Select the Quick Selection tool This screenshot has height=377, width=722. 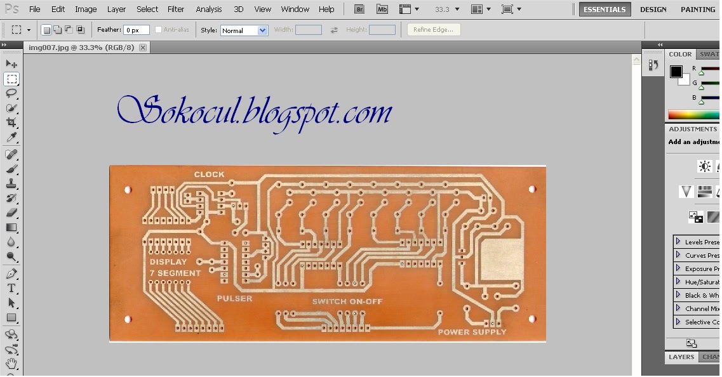[11, 108]
